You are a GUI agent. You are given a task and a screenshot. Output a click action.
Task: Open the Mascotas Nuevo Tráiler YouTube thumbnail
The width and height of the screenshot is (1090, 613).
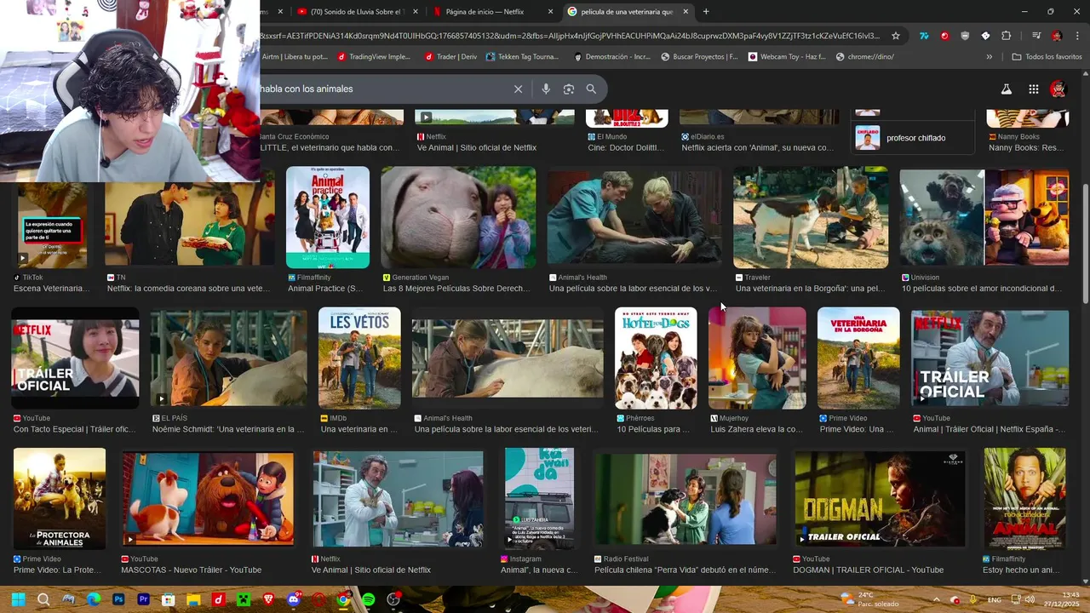(x=208, y=498)
